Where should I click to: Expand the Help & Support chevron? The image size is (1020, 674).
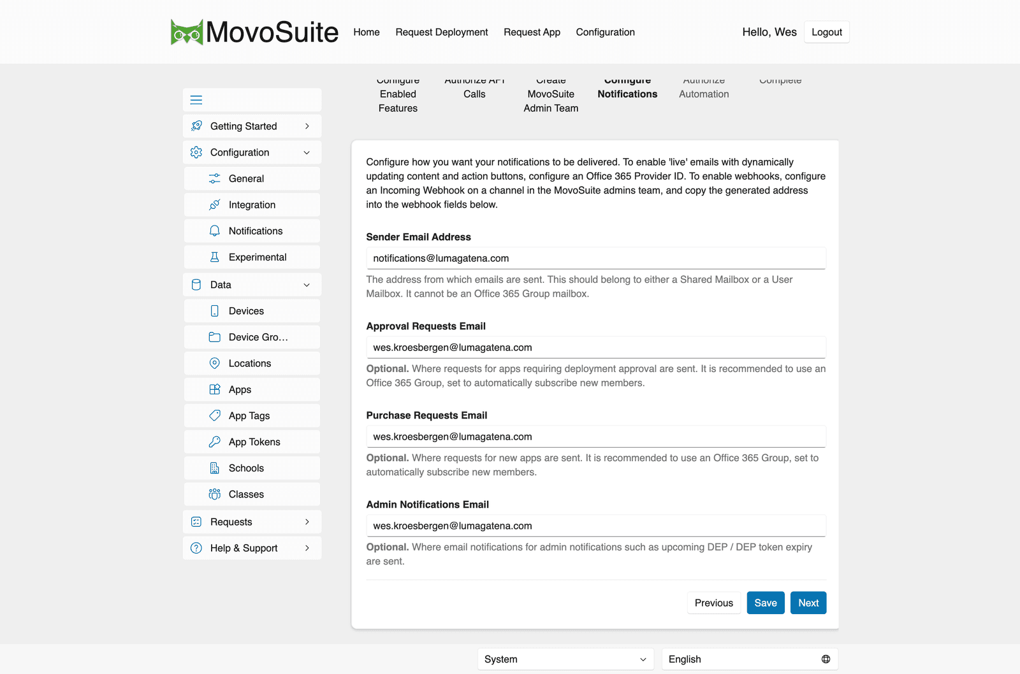(307, 548)
